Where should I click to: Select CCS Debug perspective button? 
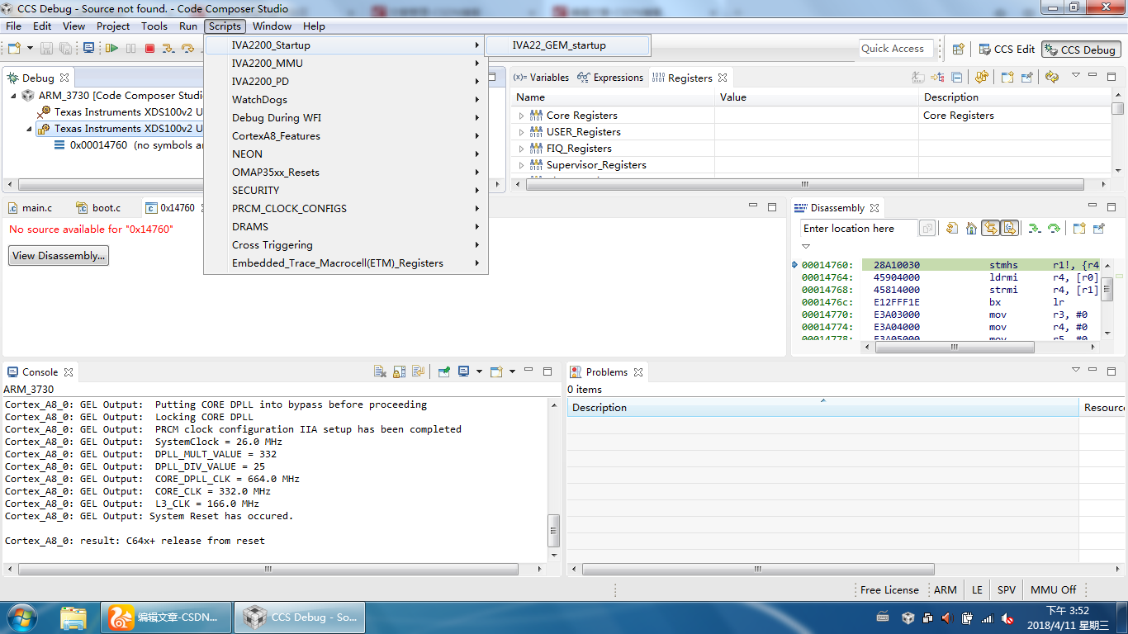pyautogui.click(x=1080, y=50)
